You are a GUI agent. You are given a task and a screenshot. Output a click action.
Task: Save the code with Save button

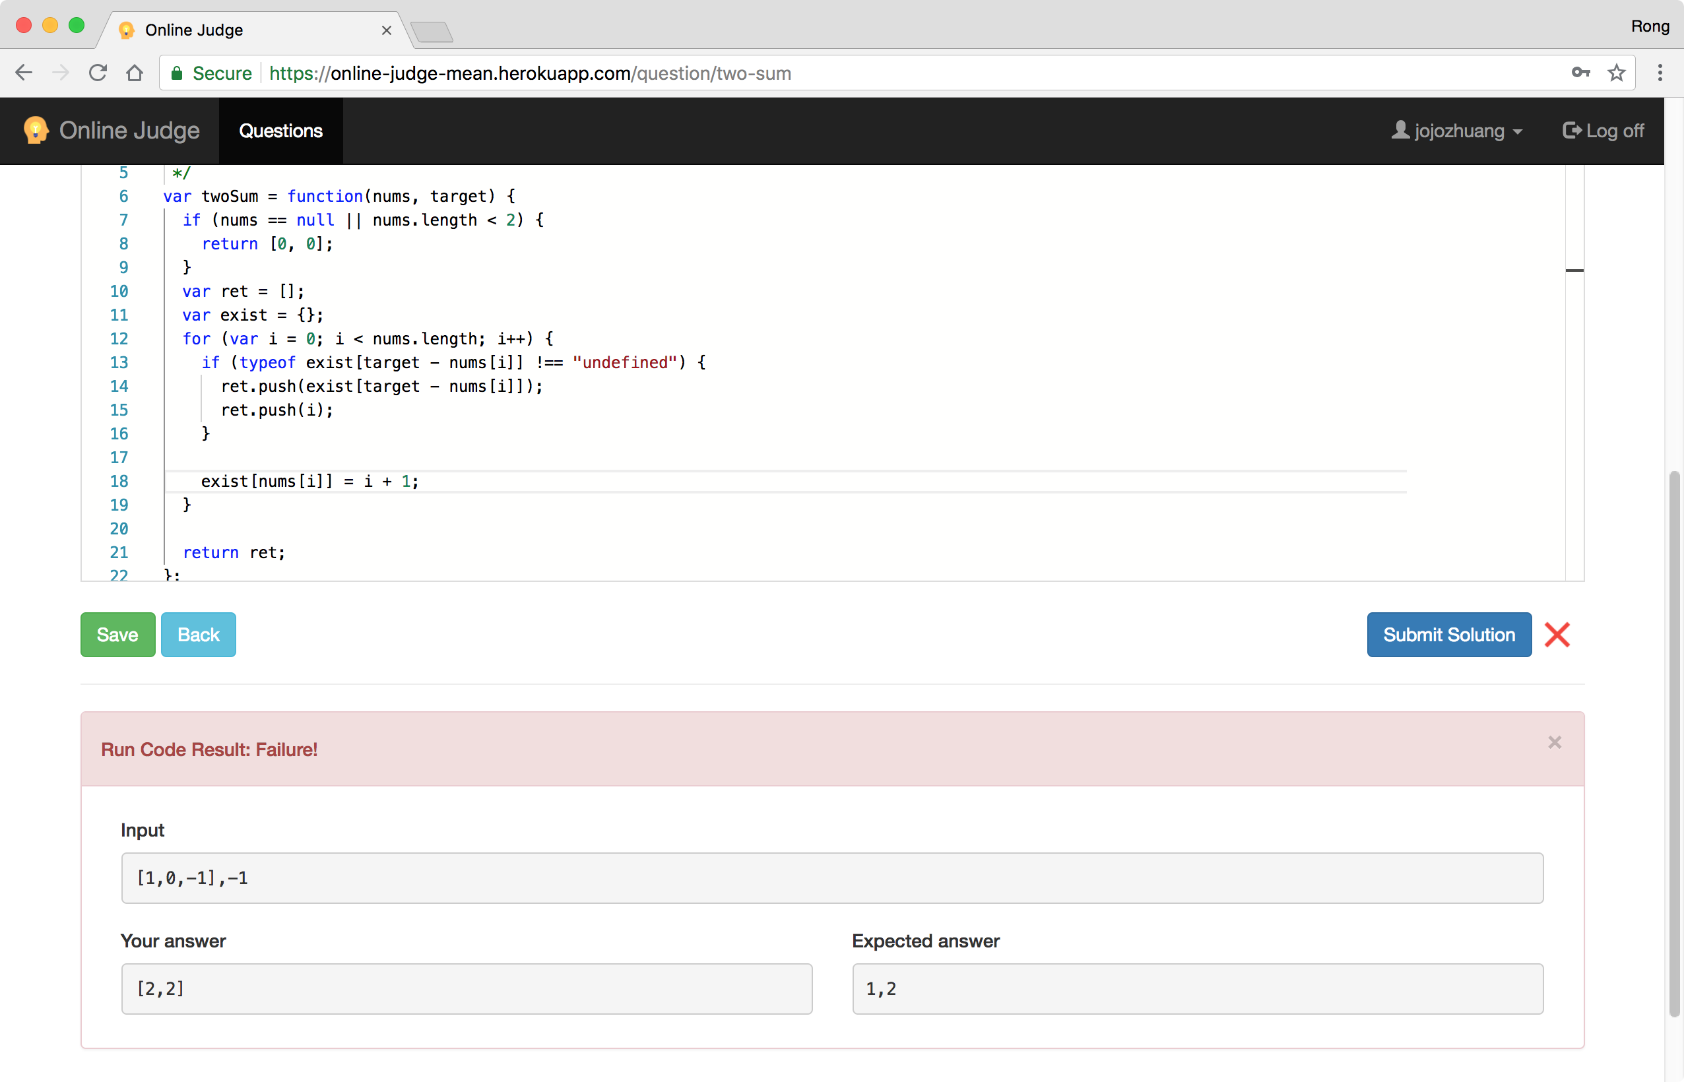(117, 635)
